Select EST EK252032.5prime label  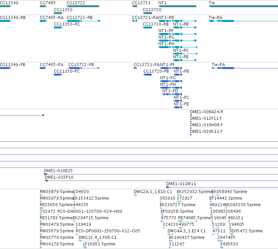(x=194, y=192)
